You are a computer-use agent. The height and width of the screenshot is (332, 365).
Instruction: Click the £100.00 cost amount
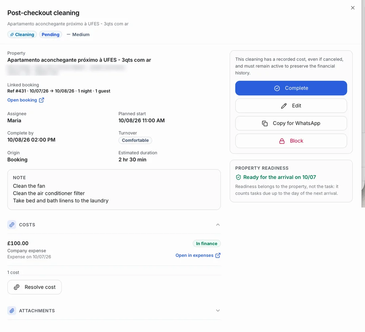18,243
